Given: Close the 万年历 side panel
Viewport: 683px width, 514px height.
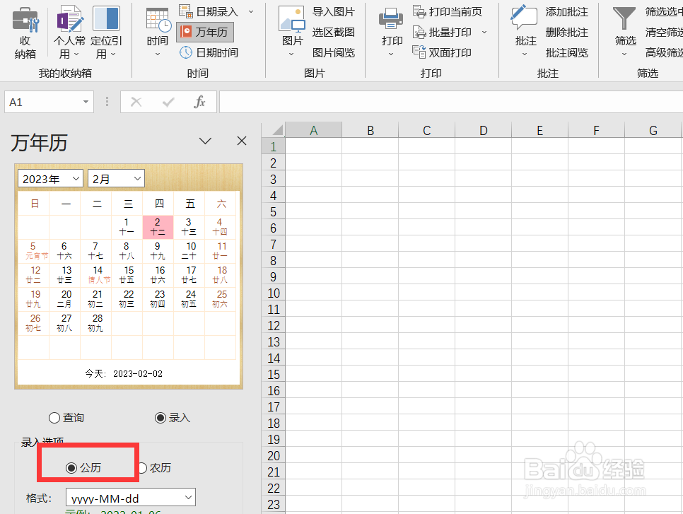Looking at the screenshot, I should pyautogui.click(x=242, y=141).
